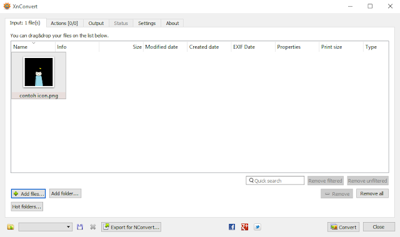Sort by the Info column header
400x237 pixels.
(77, 47)
